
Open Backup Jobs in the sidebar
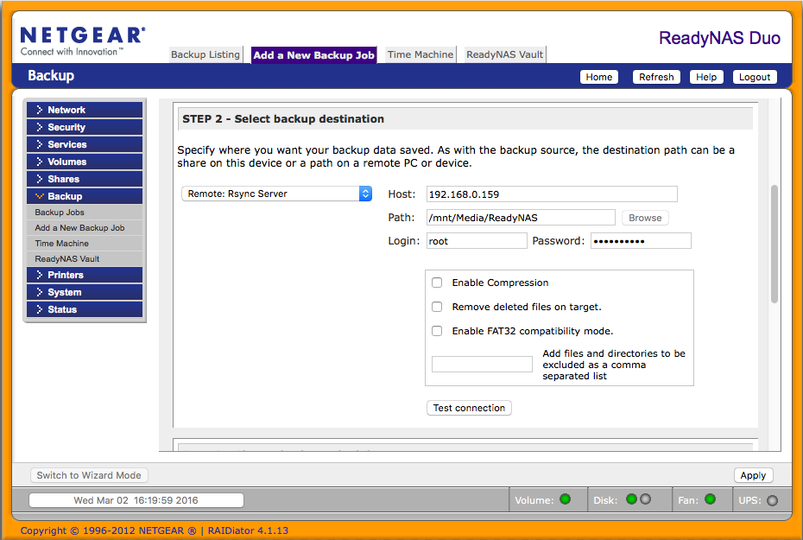coord(85,212)
